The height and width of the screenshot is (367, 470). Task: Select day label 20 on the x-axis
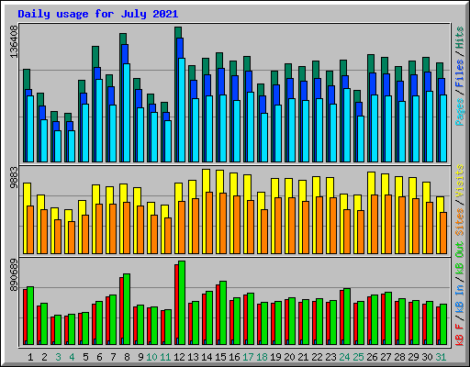tap(289, 357)
